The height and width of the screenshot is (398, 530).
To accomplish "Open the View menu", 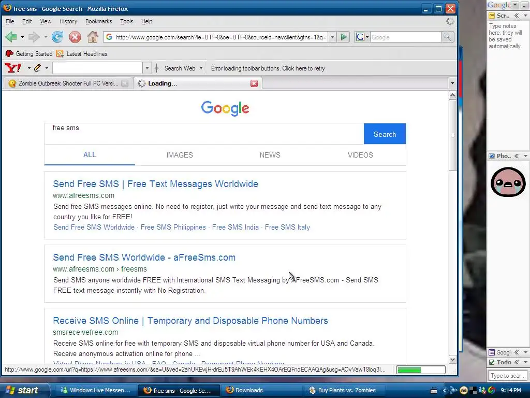I will pyautogui.click(x=46, y=21).
